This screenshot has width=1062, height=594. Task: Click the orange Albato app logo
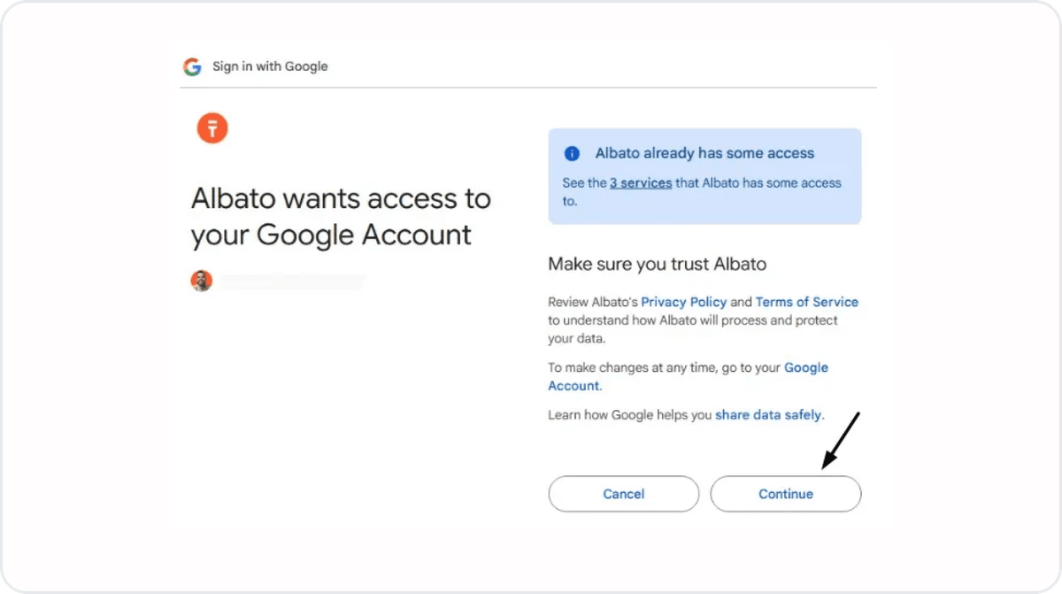(212, 128)
